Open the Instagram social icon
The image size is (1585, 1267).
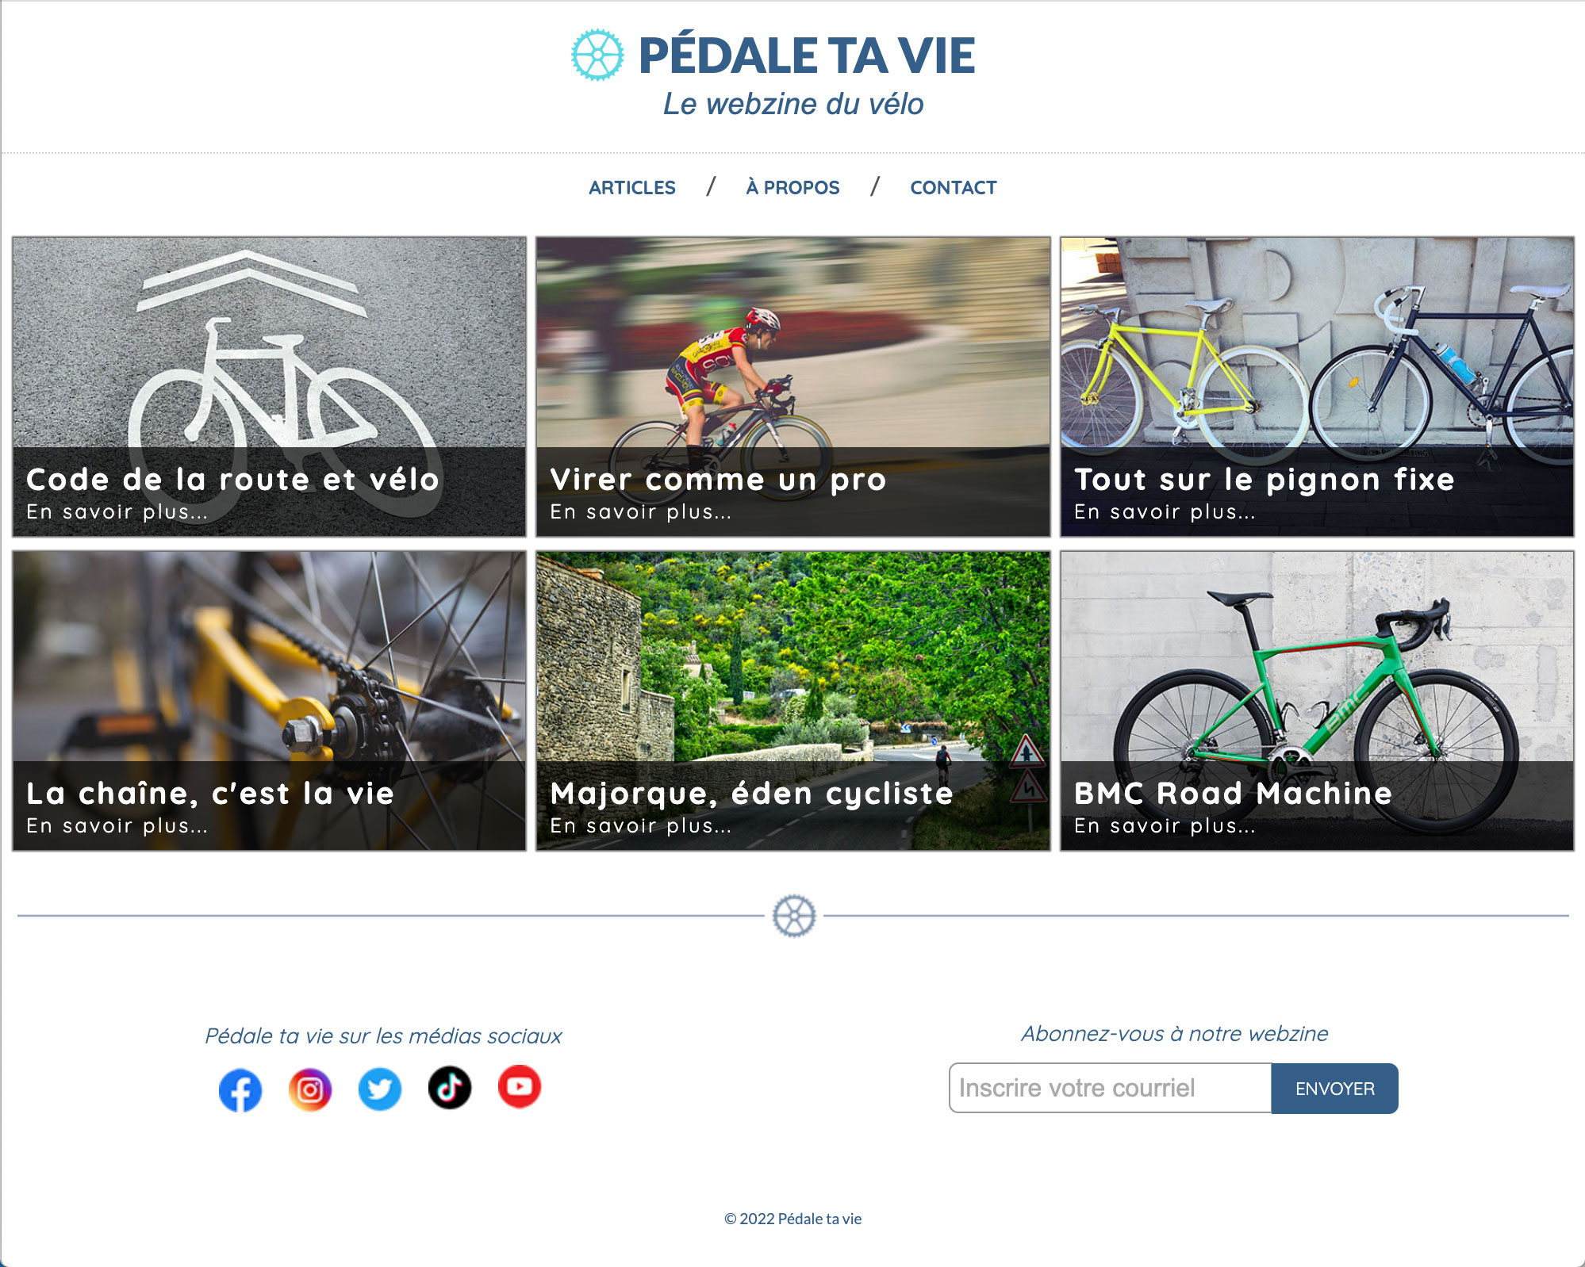[x=309, y=1090]
